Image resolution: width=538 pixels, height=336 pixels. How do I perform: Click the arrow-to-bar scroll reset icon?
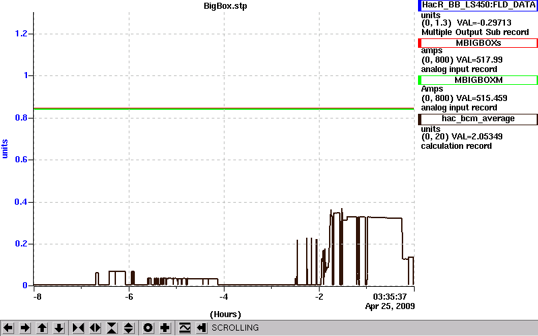[202, 328]
